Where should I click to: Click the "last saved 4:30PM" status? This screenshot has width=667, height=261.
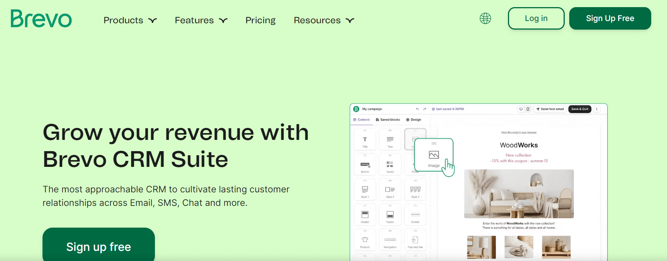coord(448,109)
